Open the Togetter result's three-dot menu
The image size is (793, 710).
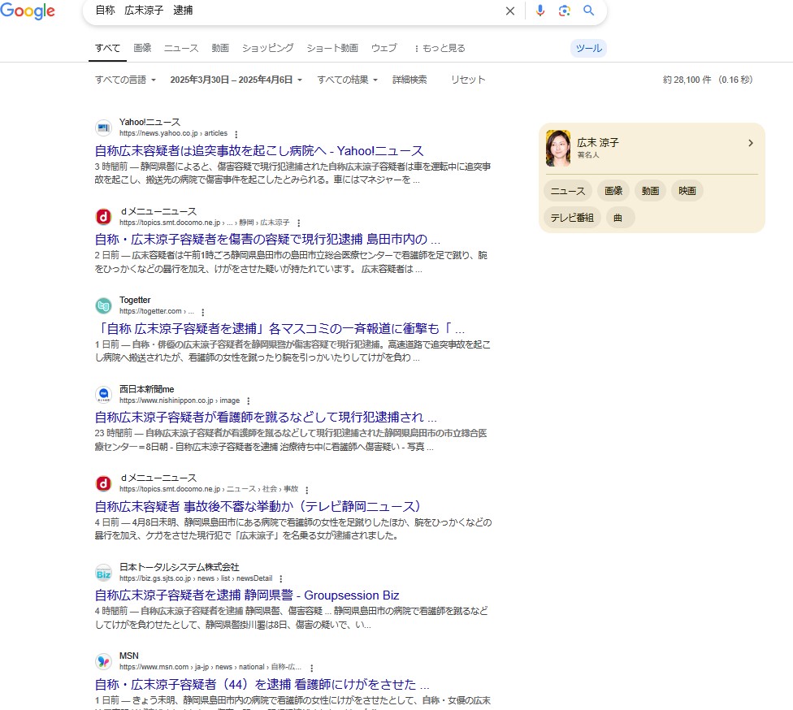pyautogui.click(x=203, y=312)
